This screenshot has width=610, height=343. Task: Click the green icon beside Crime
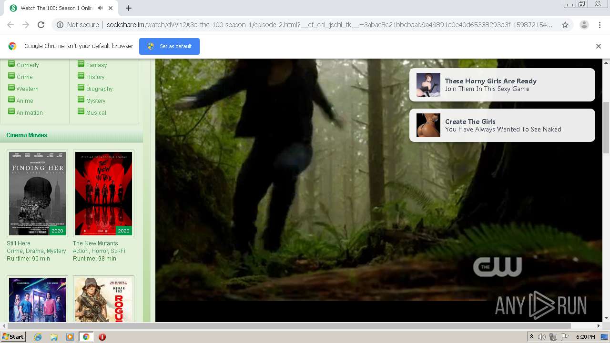pyautogui.click(x=11, y=75)
